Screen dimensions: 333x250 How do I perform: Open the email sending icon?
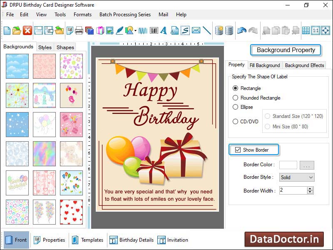pyautogui.click(x=195, y=30)
